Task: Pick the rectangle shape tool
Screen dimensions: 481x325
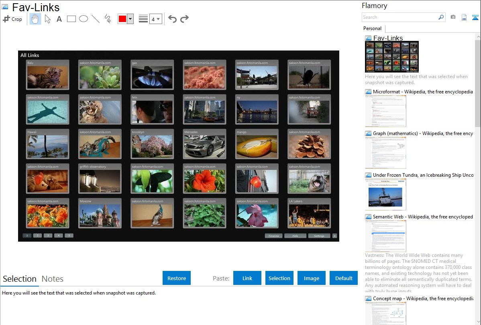Action: 71,19
